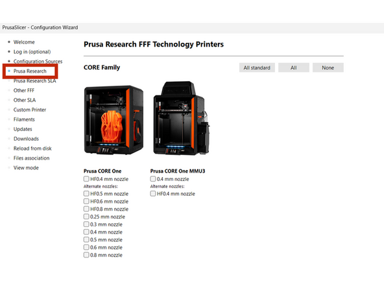384x288 pixels.
Task: Click the Prusa CORE One printer image
Action: [114, 120]
